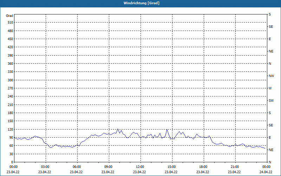Click the 300 degree axis label
This screenshot has width=281, height=176.
coord(11,80)
